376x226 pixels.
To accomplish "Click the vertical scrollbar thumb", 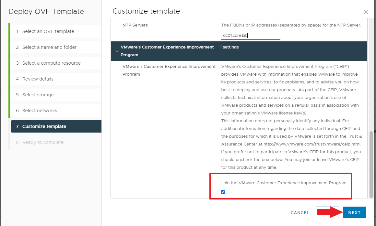I will tap(371, 165).
